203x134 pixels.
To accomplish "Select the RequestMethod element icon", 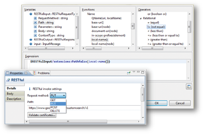I will pyautogui.click(x=35, y=18).
